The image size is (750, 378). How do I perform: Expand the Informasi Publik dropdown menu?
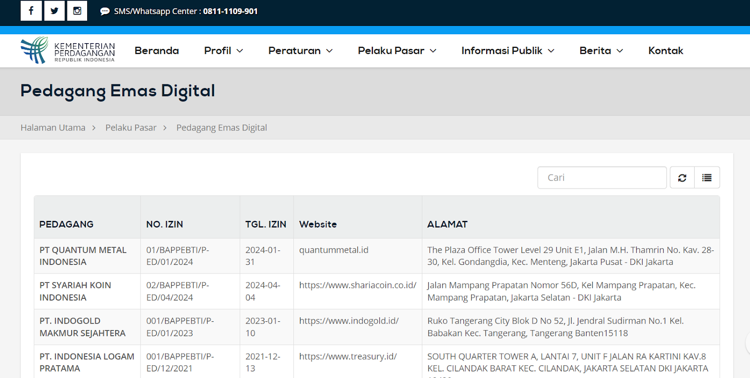tap(508, 51)
